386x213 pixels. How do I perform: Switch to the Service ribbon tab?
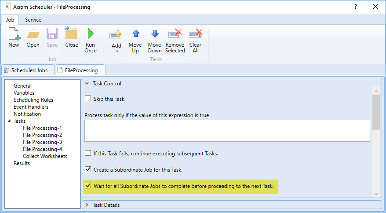[33, 20]
